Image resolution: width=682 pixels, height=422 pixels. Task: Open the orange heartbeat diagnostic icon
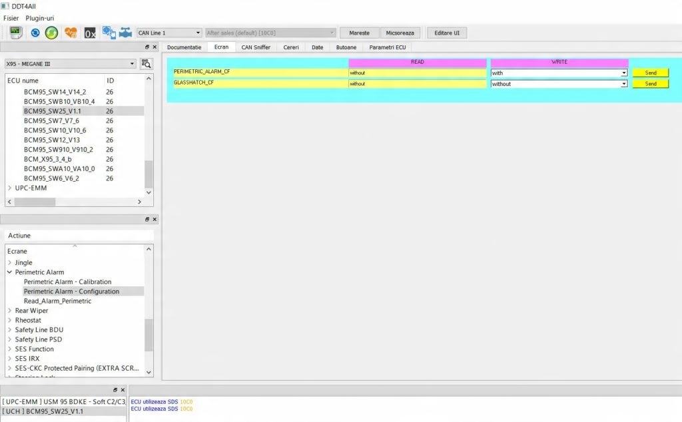pos(71,33)
